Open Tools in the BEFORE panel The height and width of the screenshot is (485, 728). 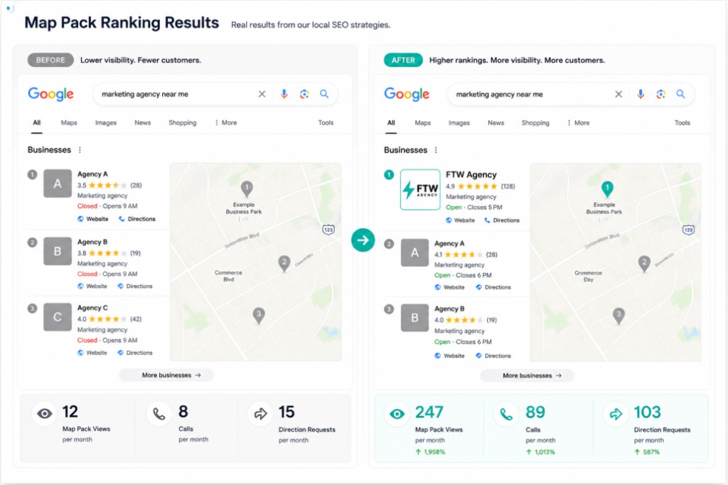pos(326,122)
